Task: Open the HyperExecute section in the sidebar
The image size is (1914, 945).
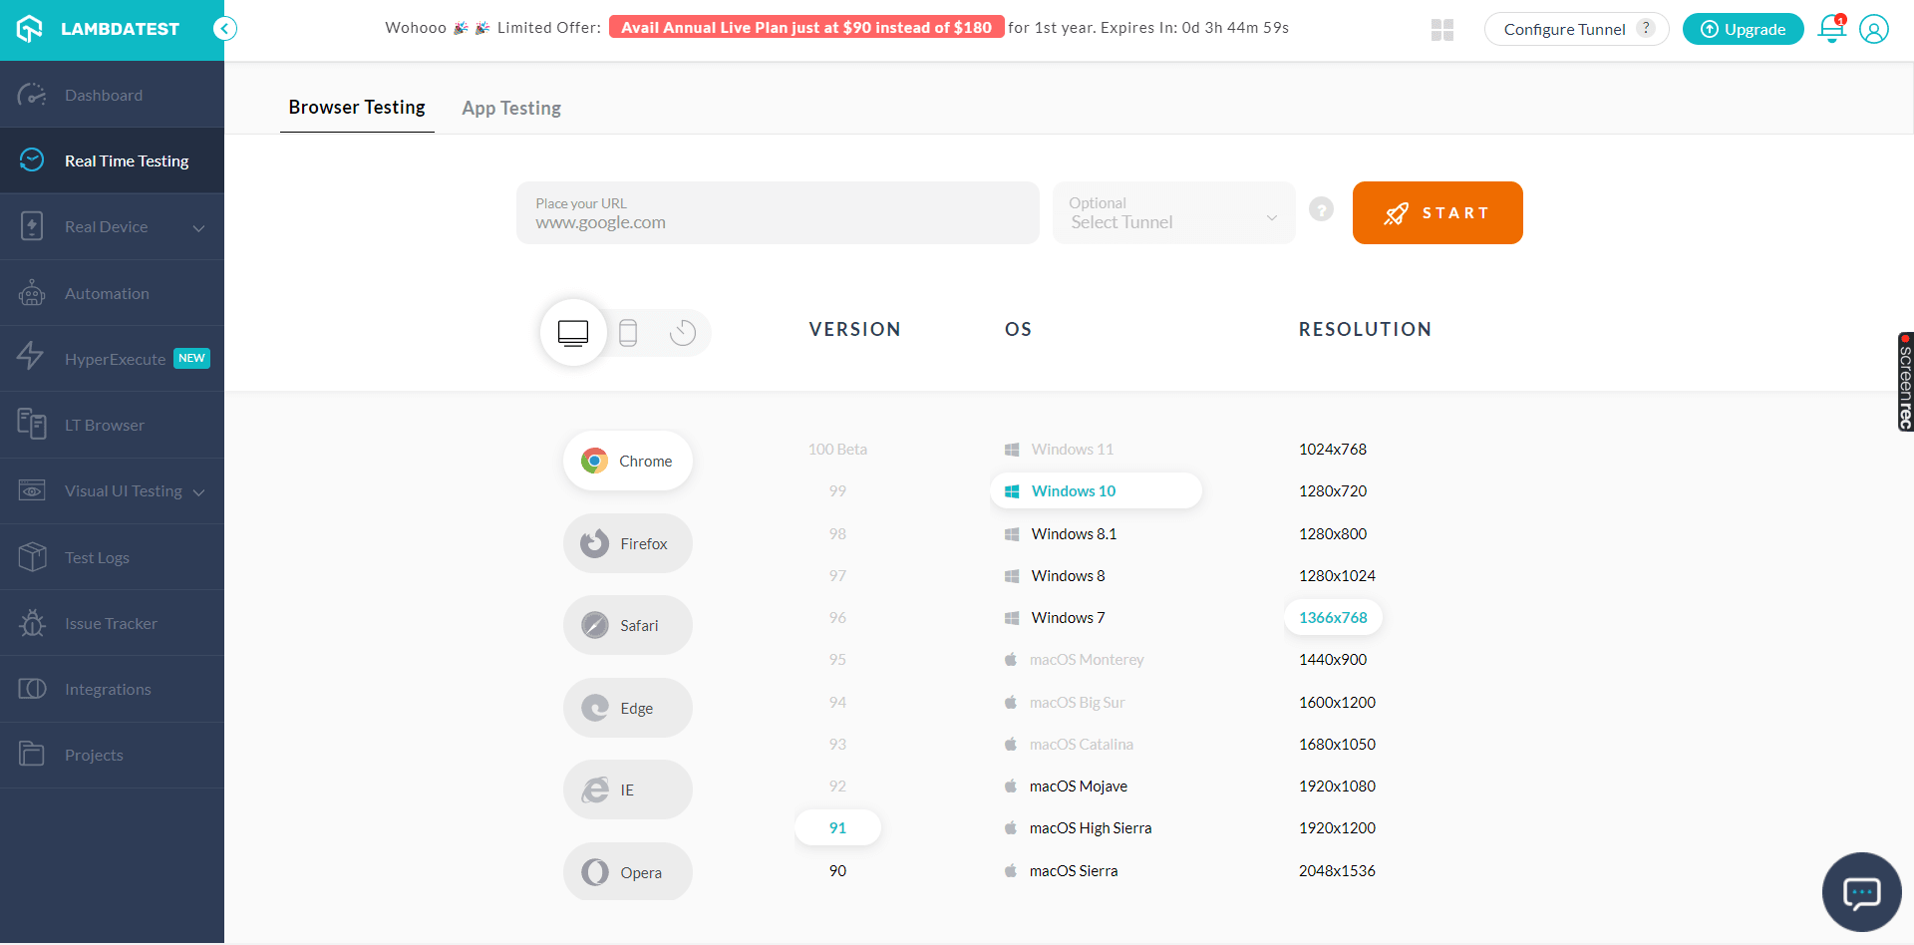Action: coord(115,359)
